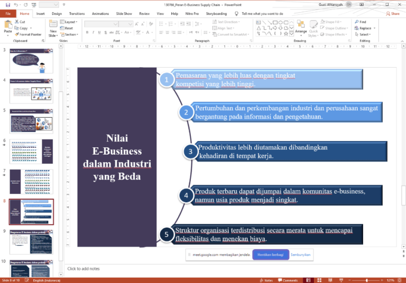Toggle align left paragraph button
The image size is (406, 283).
161,32
